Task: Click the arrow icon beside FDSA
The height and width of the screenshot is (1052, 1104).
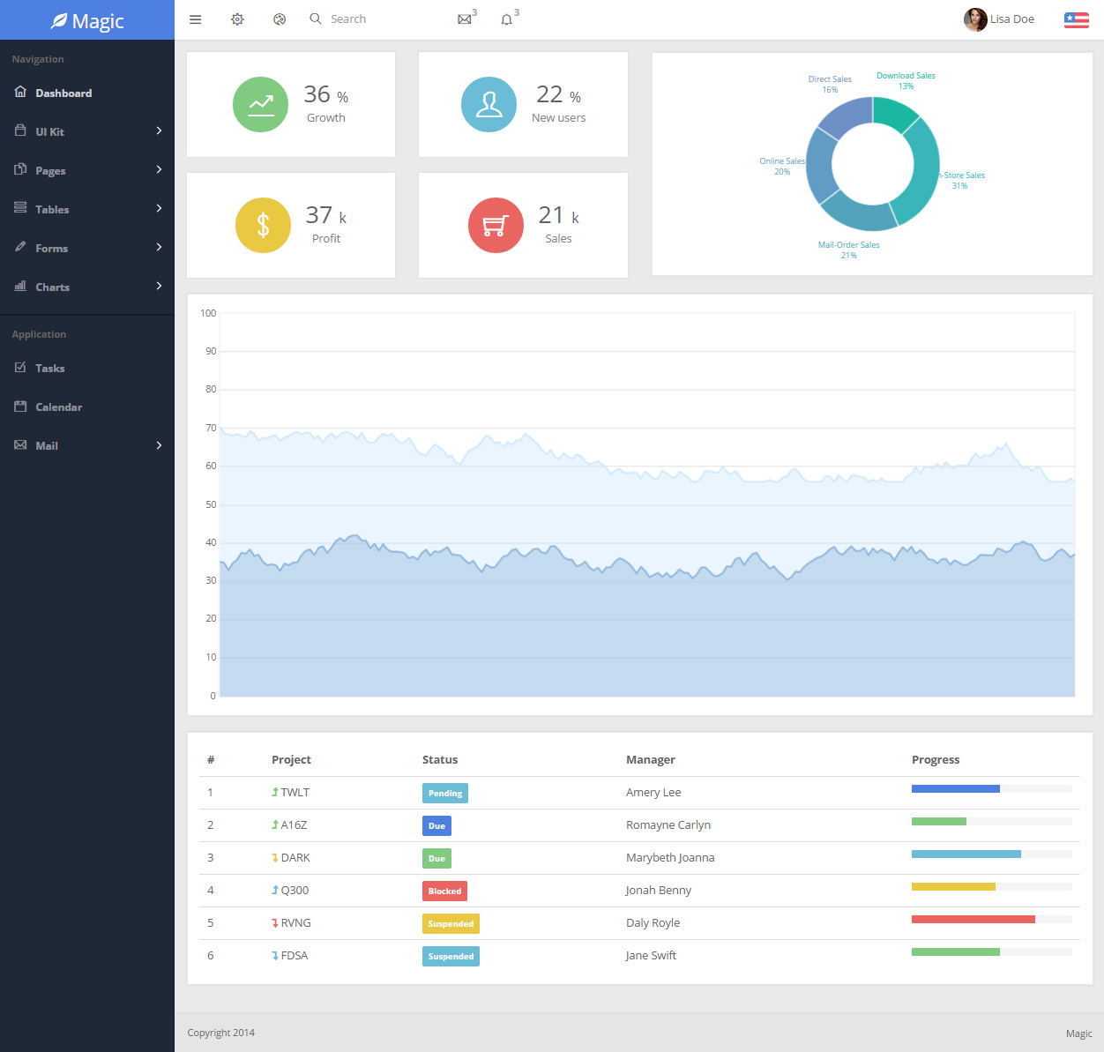Action: 275,955
